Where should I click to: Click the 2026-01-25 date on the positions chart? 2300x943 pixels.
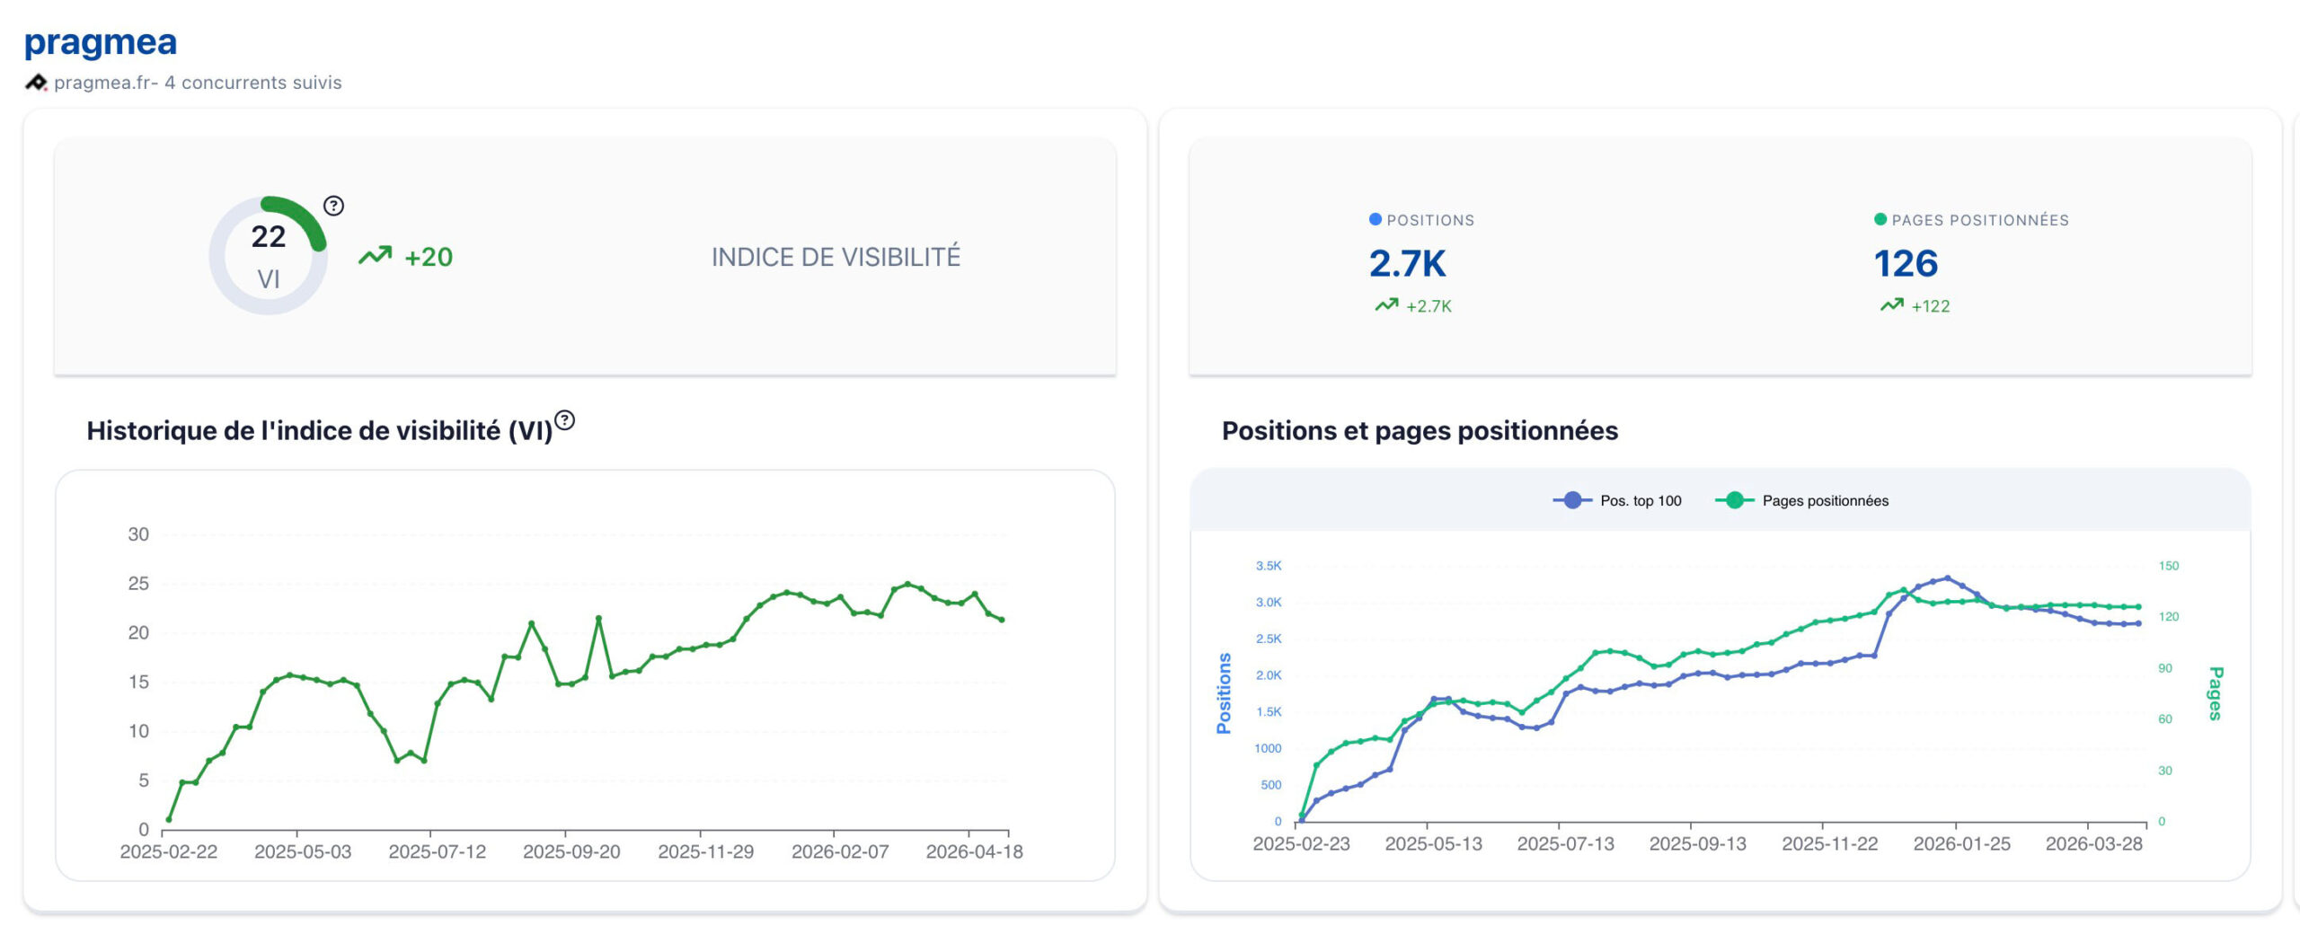[1961, 843]
